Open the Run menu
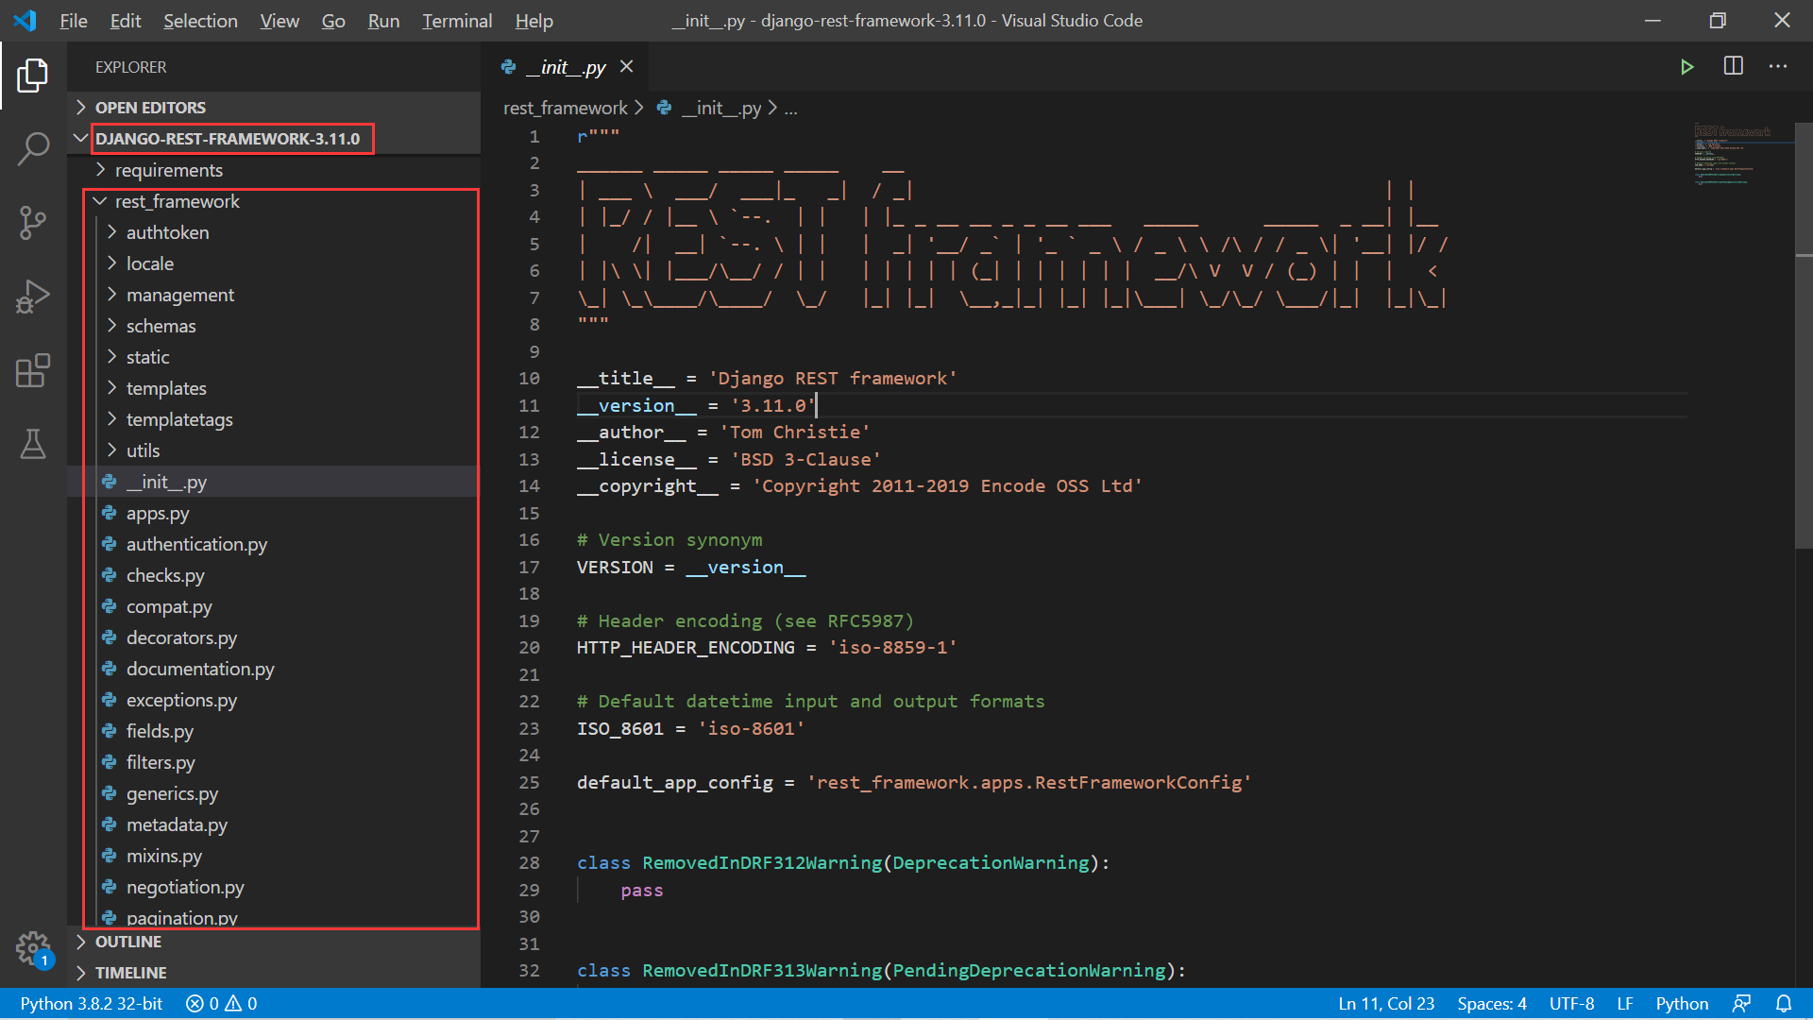This screenshot has height=1020, width=1813. coord(383,21)
